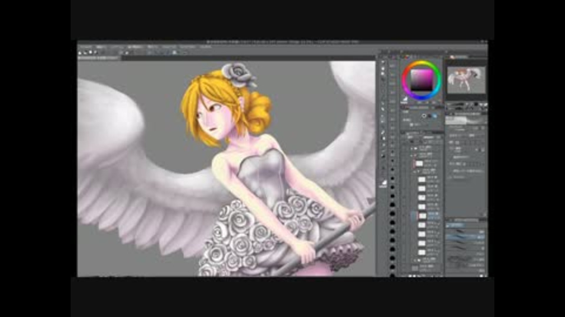
Task: Select the highlighted brush in the sub tool list
Action: 466,237
